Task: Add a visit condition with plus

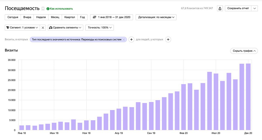Action: click(x=131, y=40)
